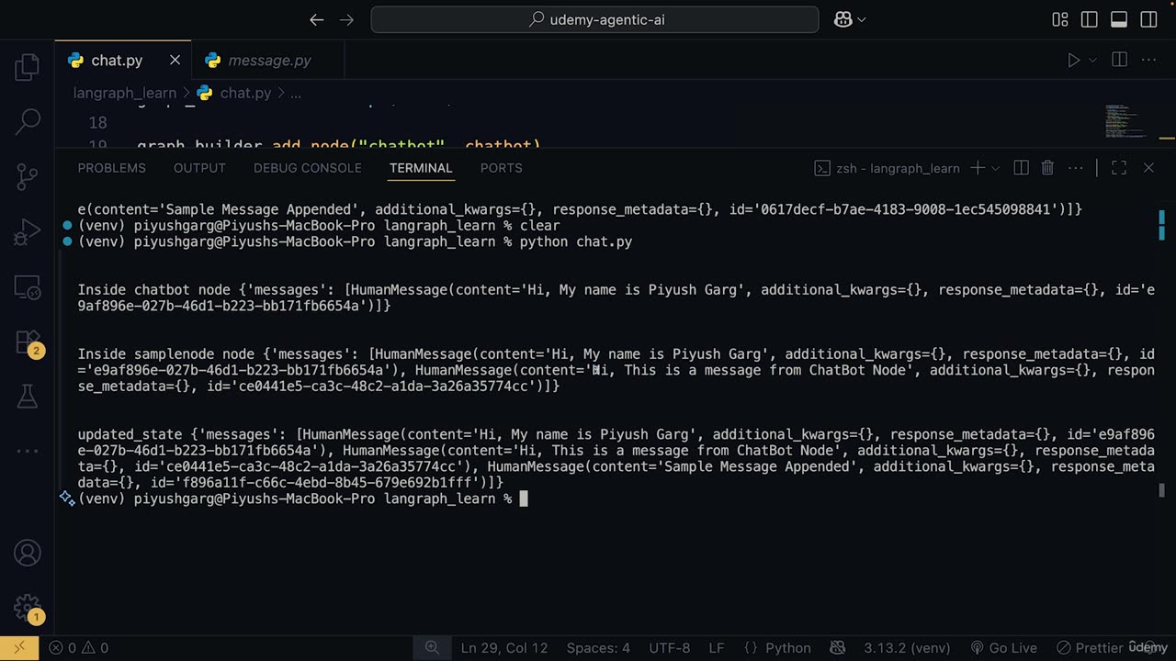The height and width of the screenshot is (661, 1176).
Task: Click 'python chat.py' command text
Action: point(576,242)
